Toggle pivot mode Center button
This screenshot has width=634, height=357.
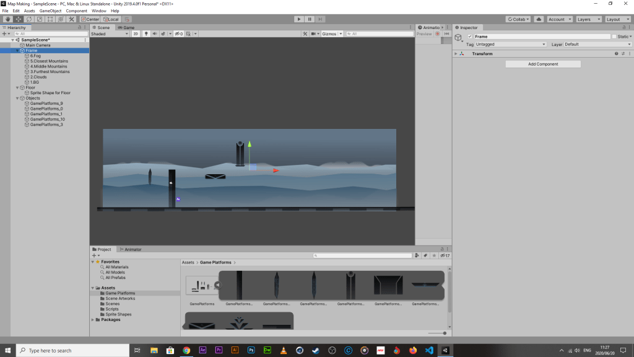coord(90,19)
